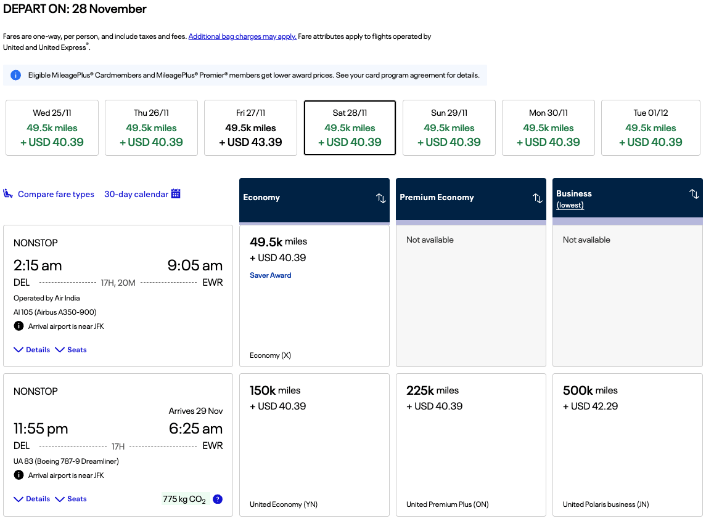The height and width of the screenshot is (521, 706).
Task: Expand Seats for the UA 83 flight
Action: pos(71,499)
